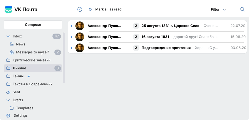
Task: Click the Mark all as read circle icon
Action: [x=90, y=9]
